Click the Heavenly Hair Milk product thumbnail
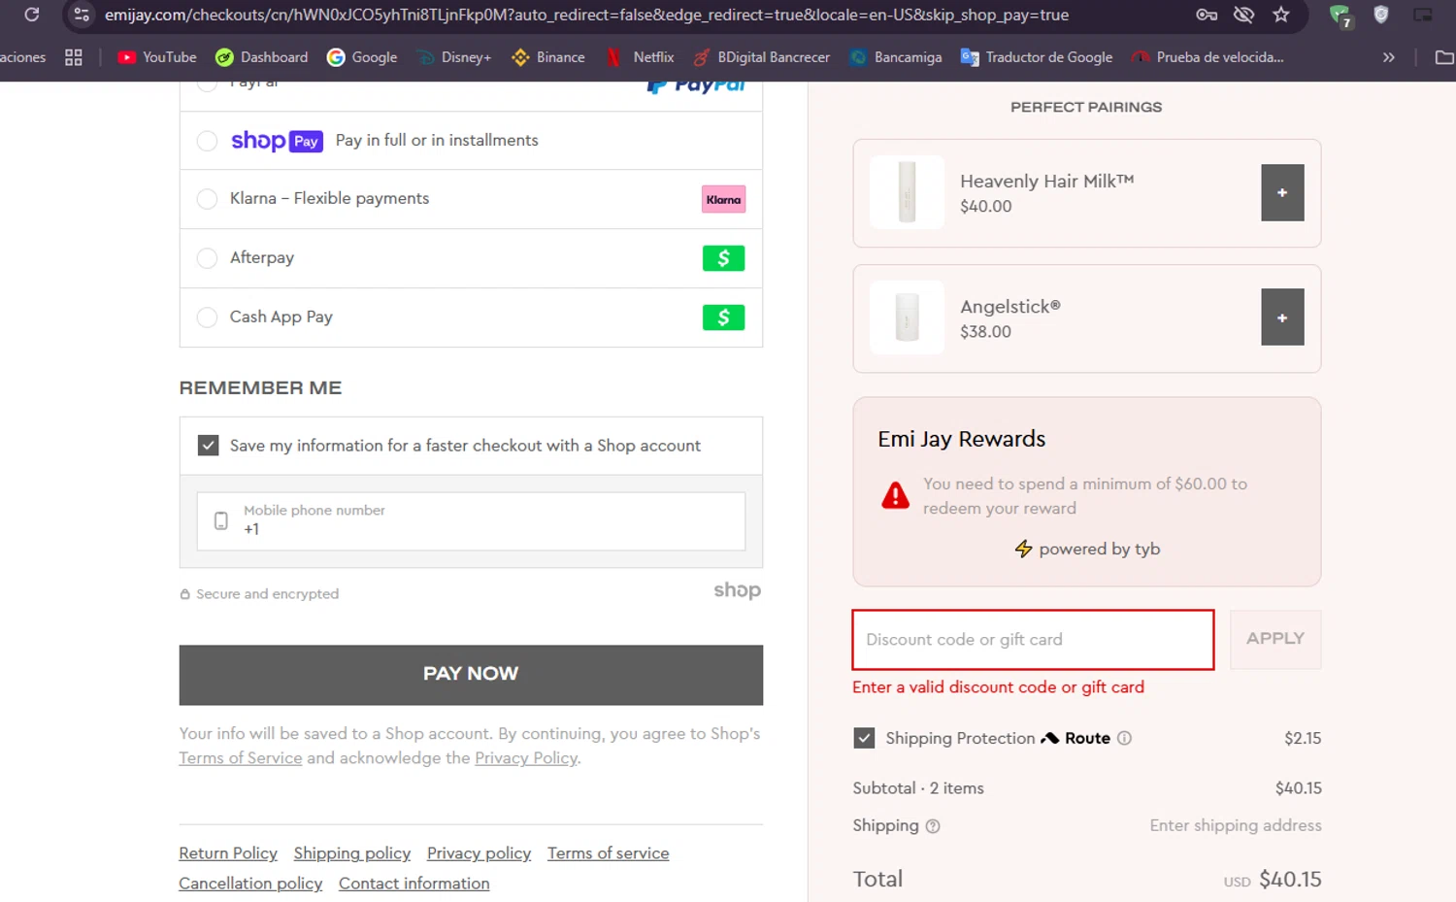The height and width of the screenshot is (902, 1456). point(907,192)
